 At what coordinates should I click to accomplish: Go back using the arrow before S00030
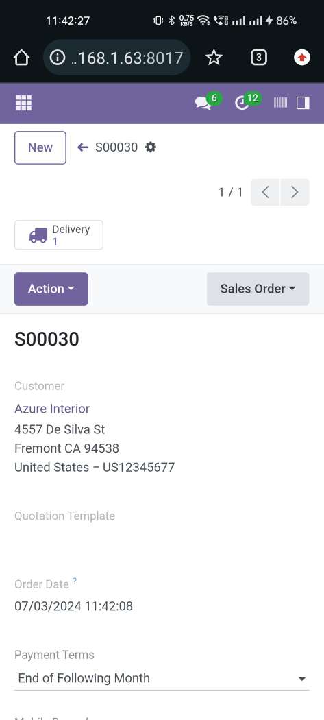(83, 147)
